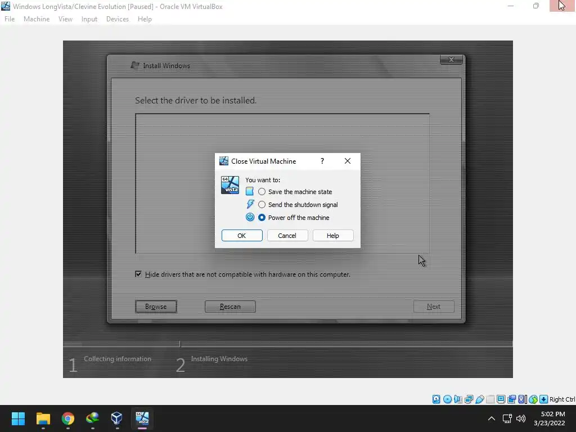Click the save state disk icon
Screen dimensions: 576x432
(x=250, y=191)
